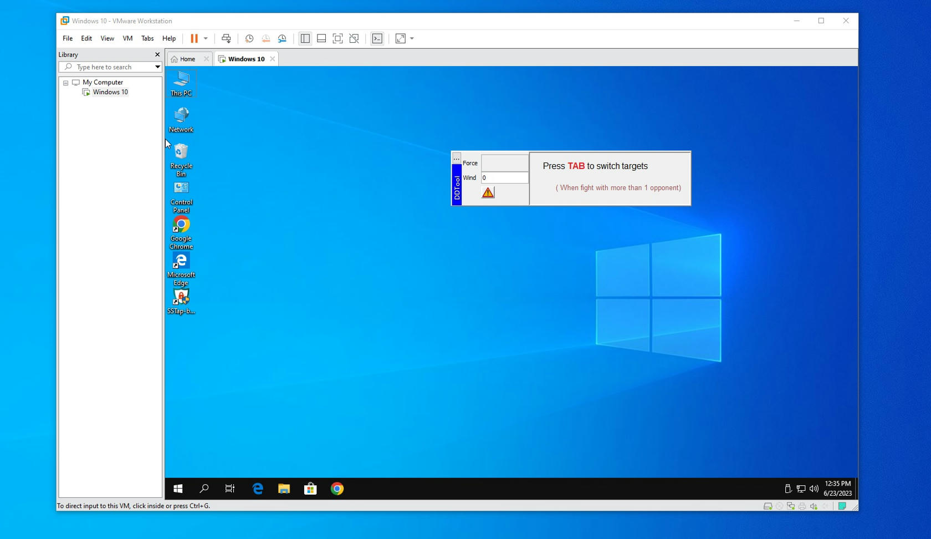The width and height of the screenshot is (931, 539).
Task: Open the guest taskbar search
Action: (204, 489)
